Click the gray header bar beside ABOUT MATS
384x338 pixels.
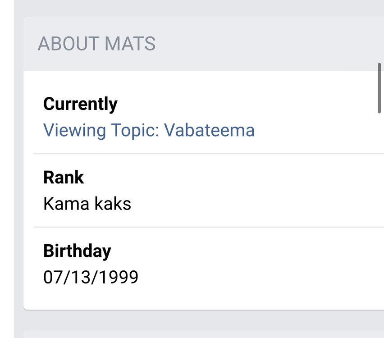[x=270, y=44]
